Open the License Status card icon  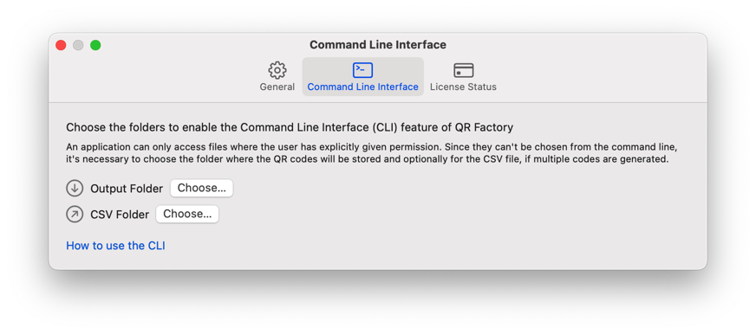click(463, 71)
